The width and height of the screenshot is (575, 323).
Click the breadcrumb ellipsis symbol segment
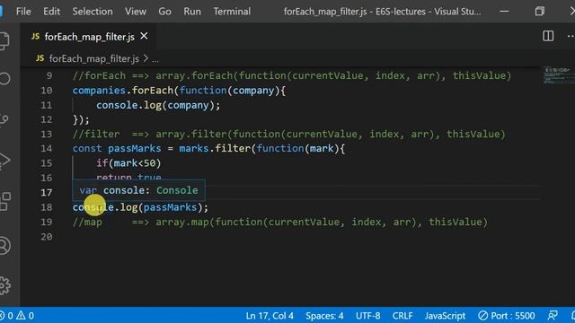155,59
